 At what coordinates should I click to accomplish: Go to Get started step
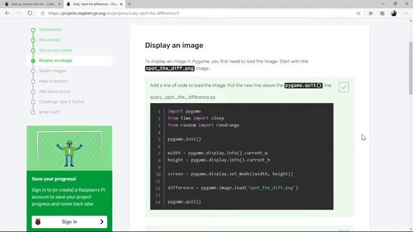[x=49, y=40]
